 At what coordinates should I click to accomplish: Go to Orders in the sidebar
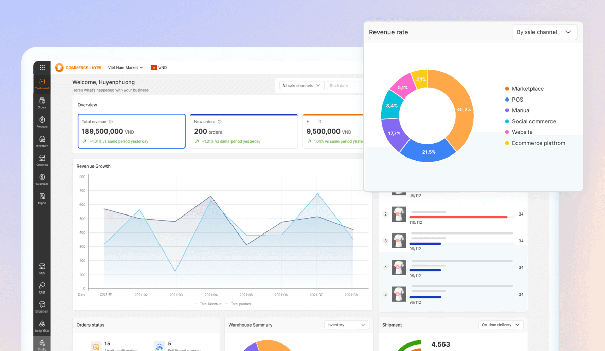[x=42, y=103]
